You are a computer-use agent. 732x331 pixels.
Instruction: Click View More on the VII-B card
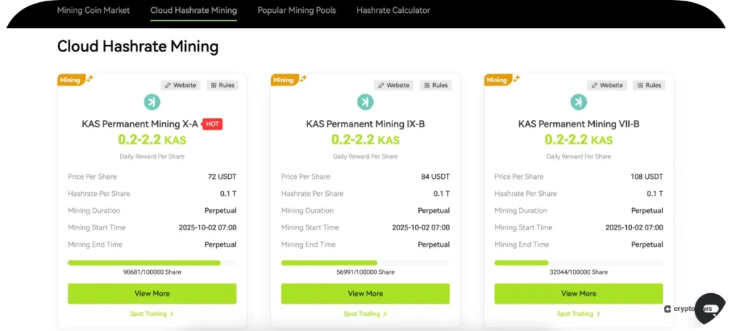click(x=578, y=293)
